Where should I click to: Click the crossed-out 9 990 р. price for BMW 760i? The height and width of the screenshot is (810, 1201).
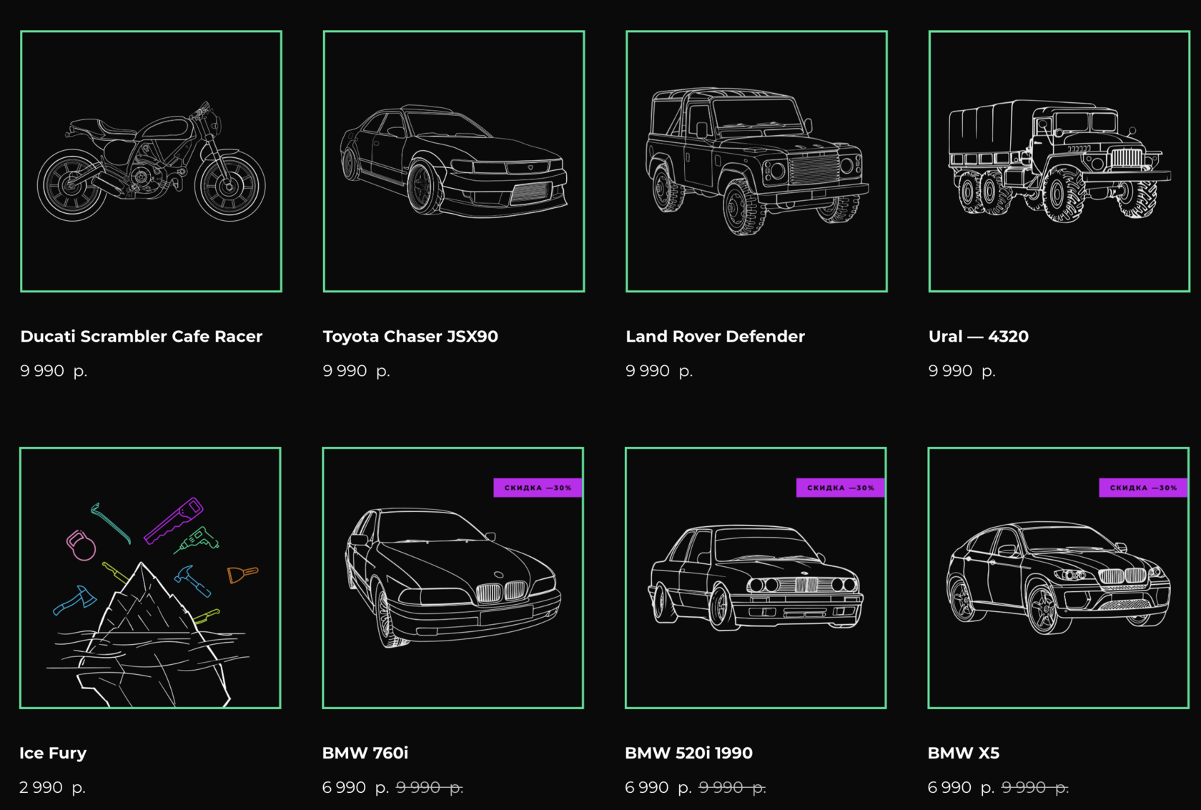click(430, 788)
